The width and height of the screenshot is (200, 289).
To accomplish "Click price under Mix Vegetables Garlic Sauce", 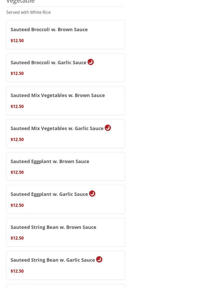I will pos(17,139).
